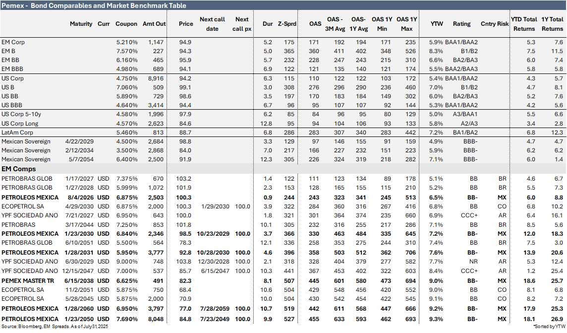The width and height of the screenshot is (567, 333).
Task: Select the rating "A3/BAA1"
Action: [x=465, y=114]
